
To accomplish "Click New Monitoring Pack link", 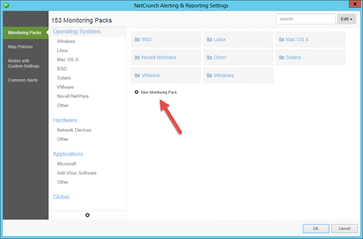I will (x=159, y=92).
